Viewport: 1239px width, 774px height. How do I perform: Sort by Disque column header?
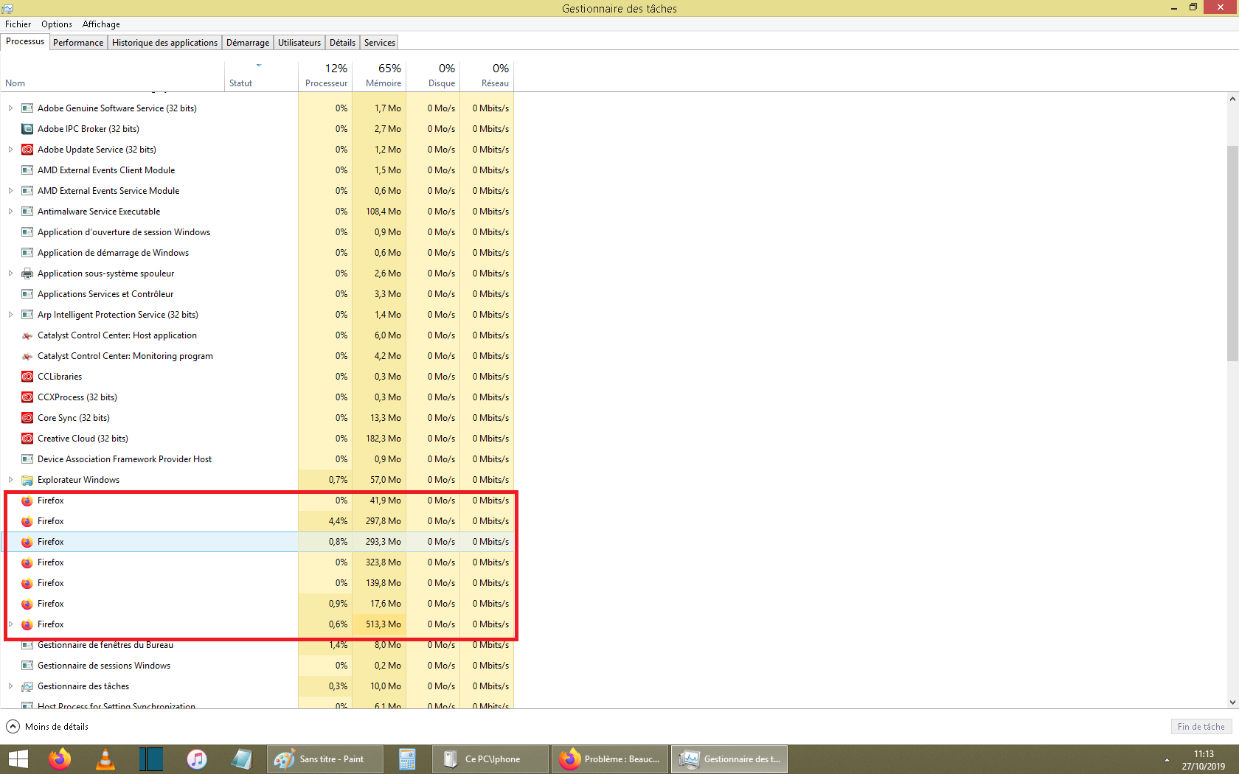coord(433,75)
